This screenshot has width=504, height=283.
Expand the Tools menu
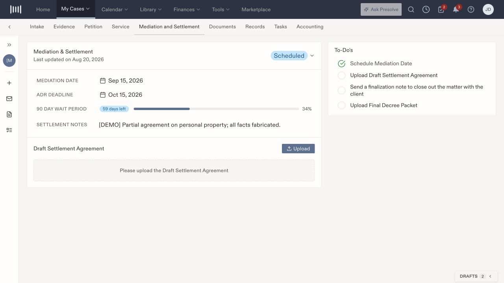(220, 9)
